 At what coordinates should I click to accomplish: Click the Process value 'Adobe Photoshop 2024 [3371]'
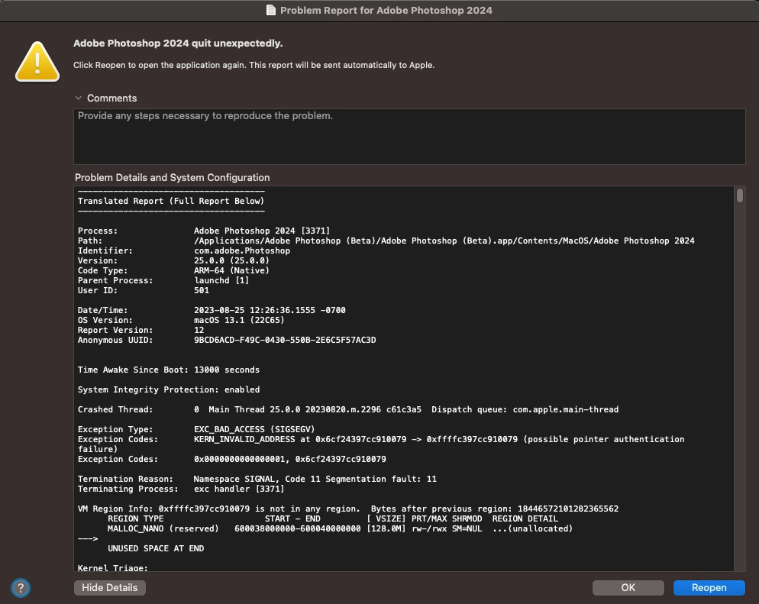point(261,231)
